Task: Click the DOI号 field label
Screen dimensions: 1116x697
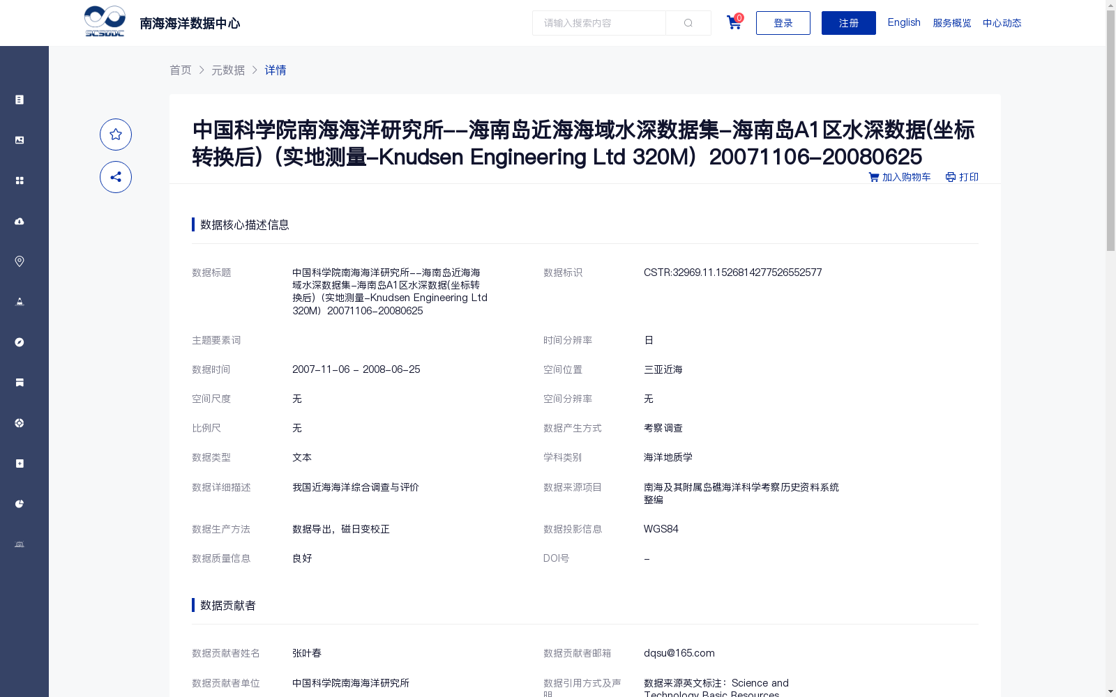Action: (556, 558)
